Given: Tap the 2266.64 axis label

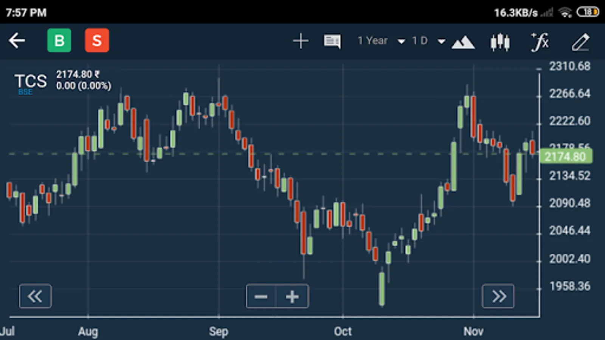Looking at the screenshot, I should [569, 93].
